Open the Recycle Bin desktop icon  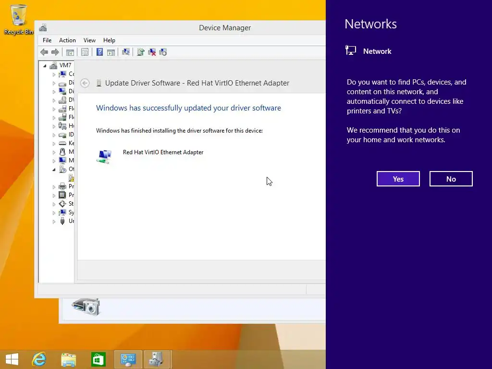point(19,19)
